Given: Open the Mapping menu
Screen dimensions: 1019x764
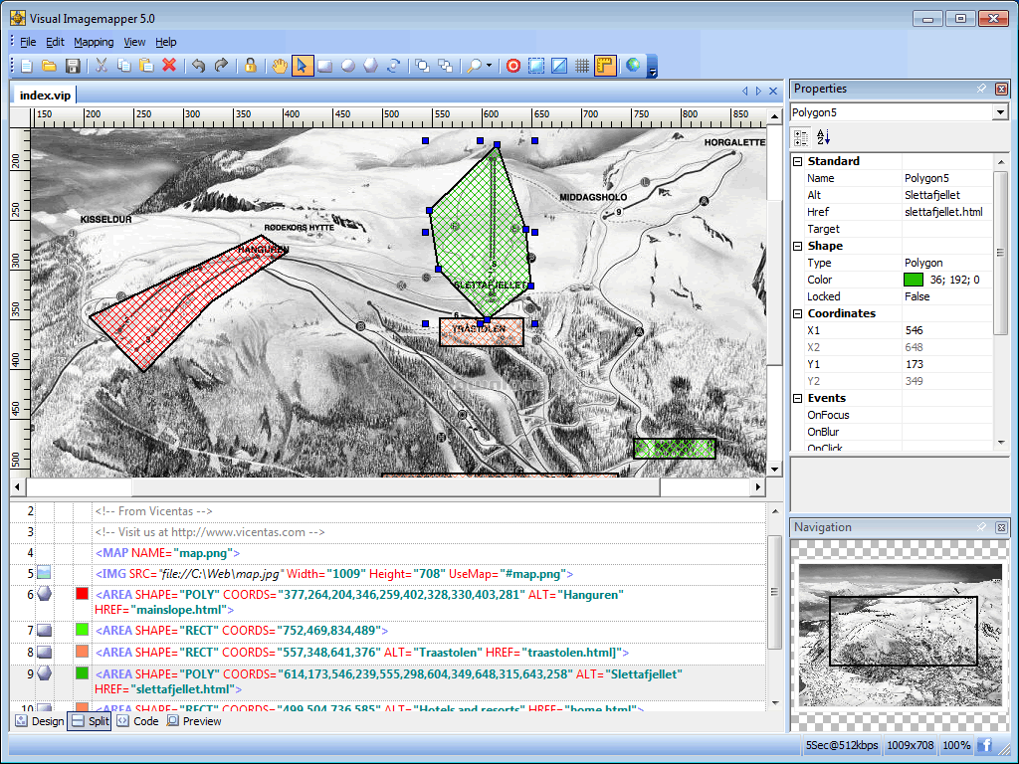Looking at the screenshot, I should [94, 42].
